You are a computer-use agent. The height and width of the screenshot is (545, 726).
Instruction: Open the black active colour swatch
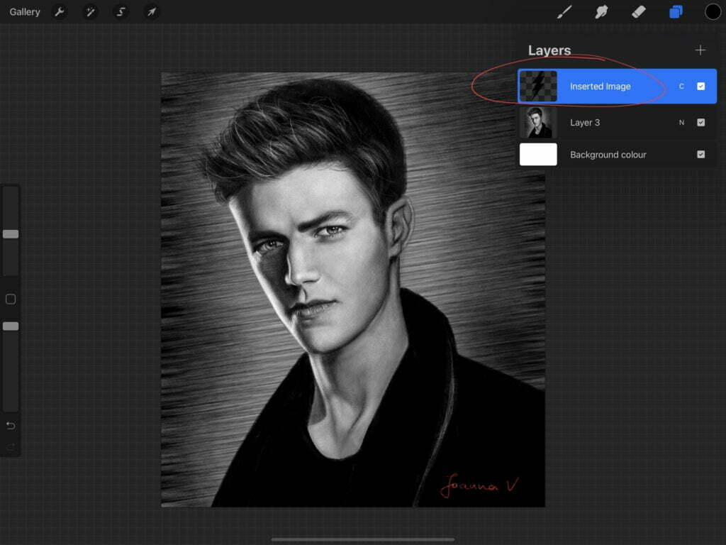click(713, 12)
